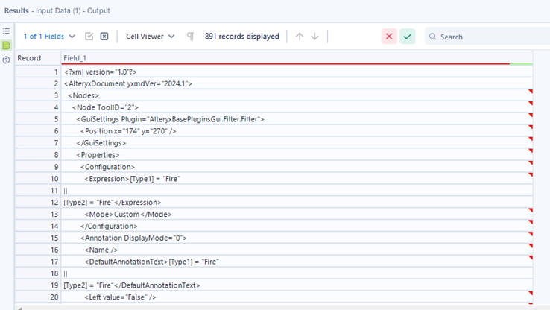Click the down arrow to next record

[315, 37]
